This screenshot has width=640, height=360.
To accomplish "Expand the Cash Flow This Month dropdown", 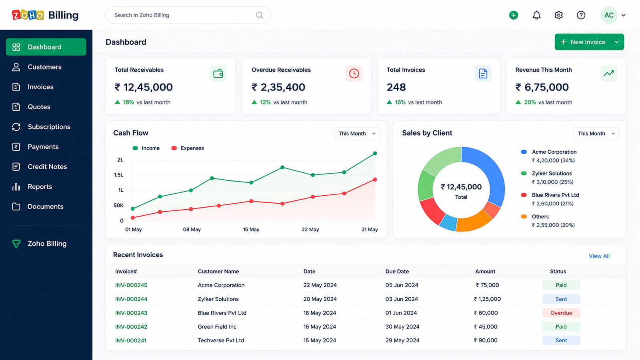I will [x=357, y=134].
